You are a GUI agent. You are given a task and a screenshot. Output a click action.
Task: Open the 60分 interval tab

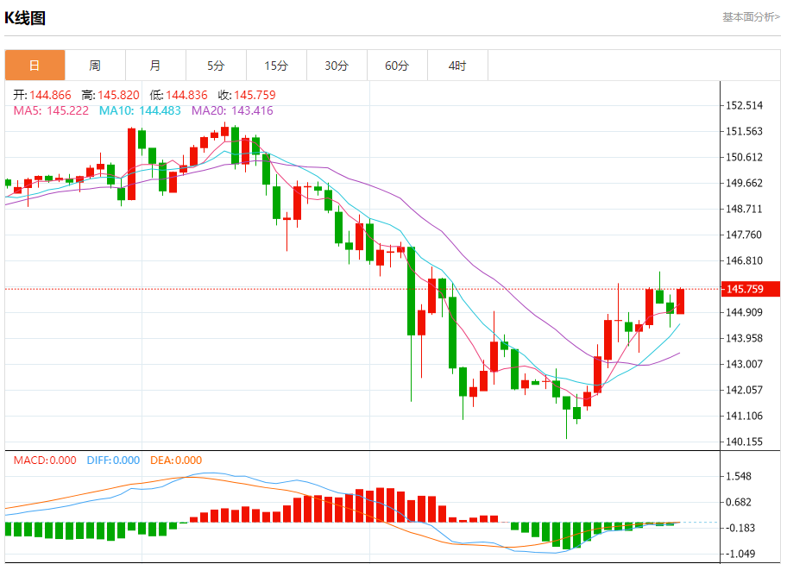(x=397, y=66)
